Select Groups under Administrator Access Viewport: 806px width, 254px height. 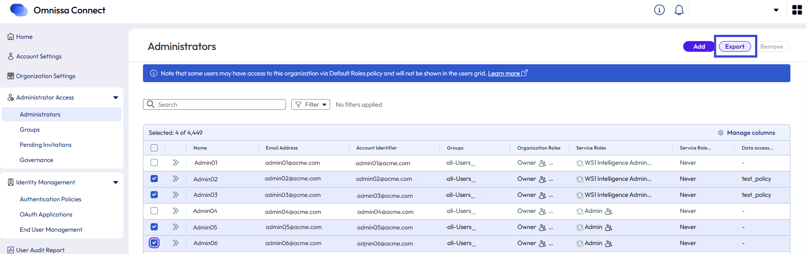click(29, 129)
